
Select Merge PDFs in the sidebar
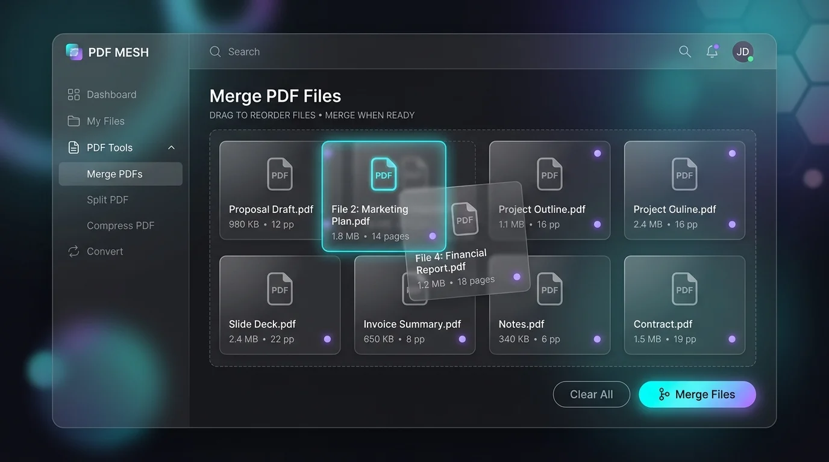click(x=120, y=174)
